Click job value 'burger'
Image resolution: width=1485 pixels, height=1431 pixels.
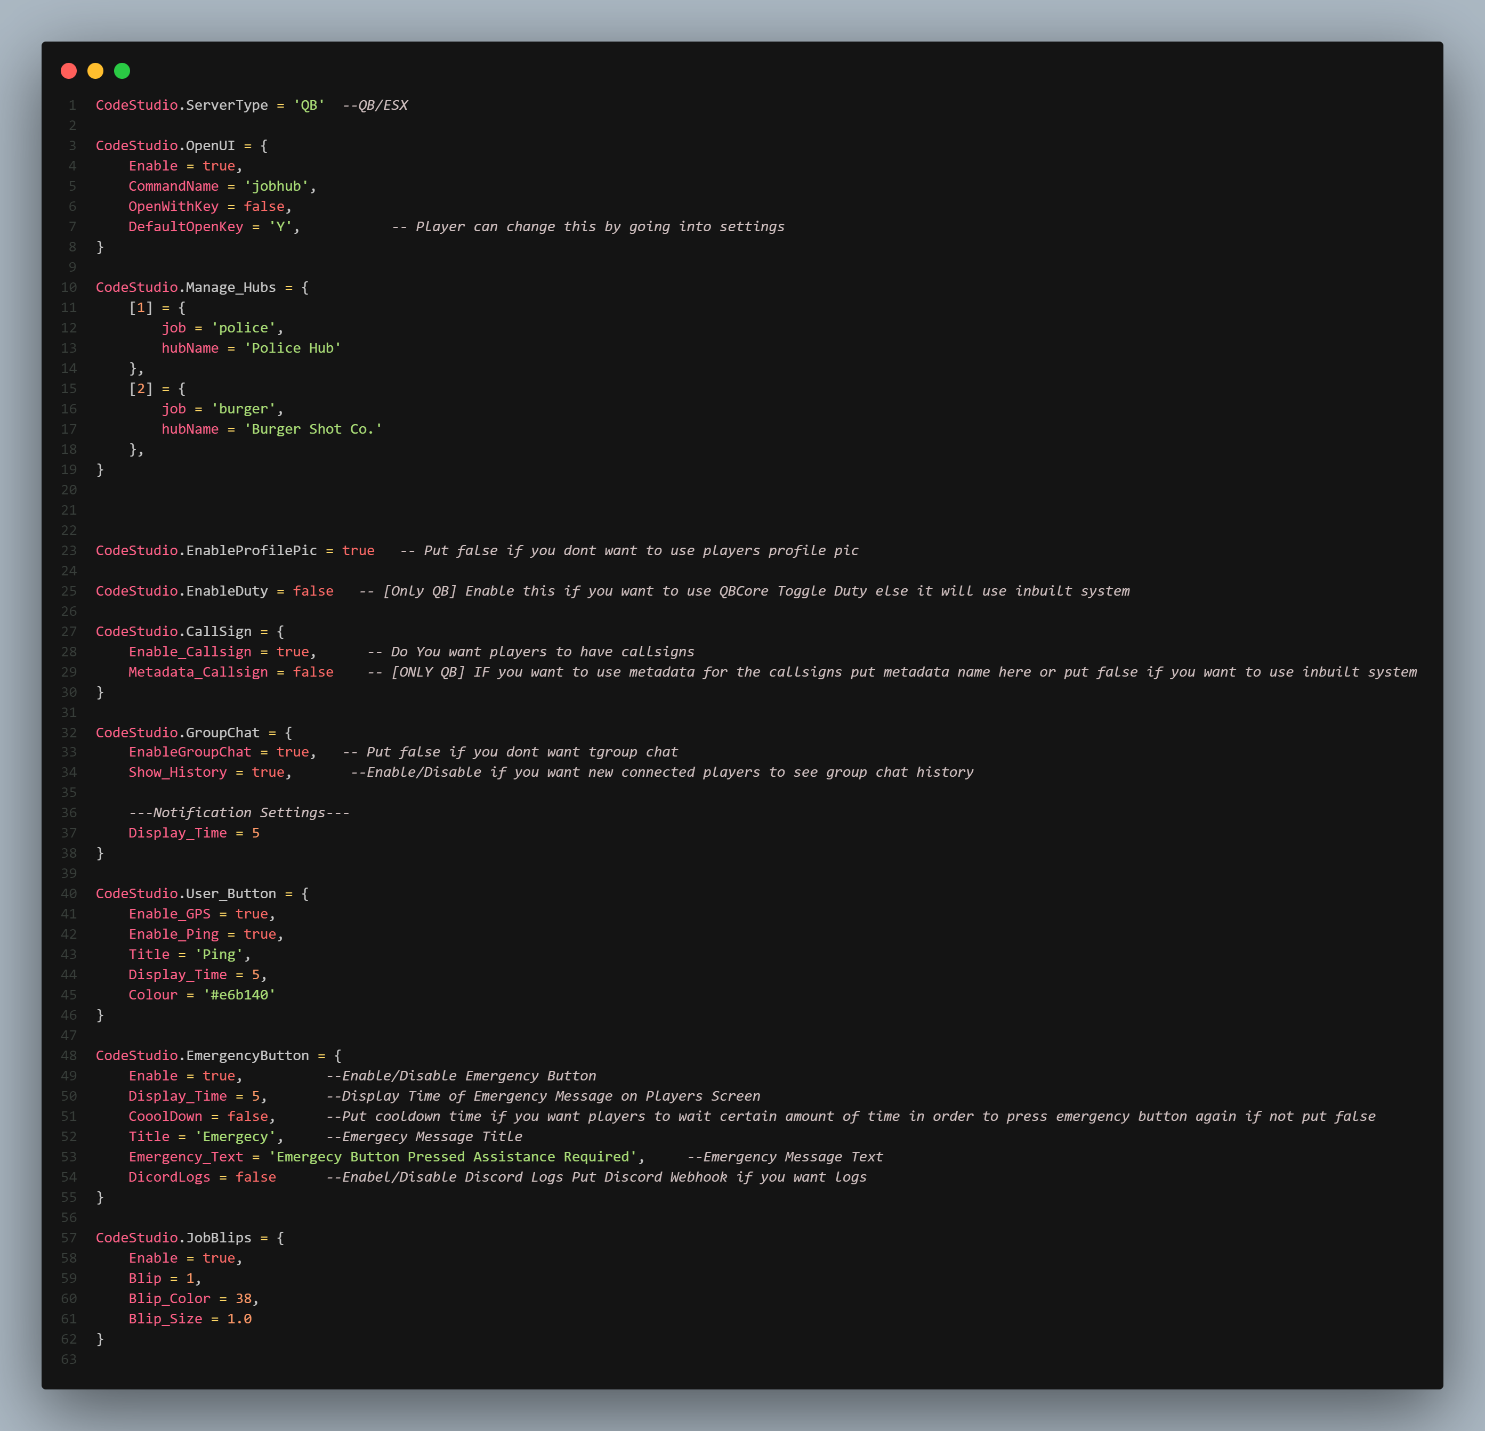click(x=243, y=409)
